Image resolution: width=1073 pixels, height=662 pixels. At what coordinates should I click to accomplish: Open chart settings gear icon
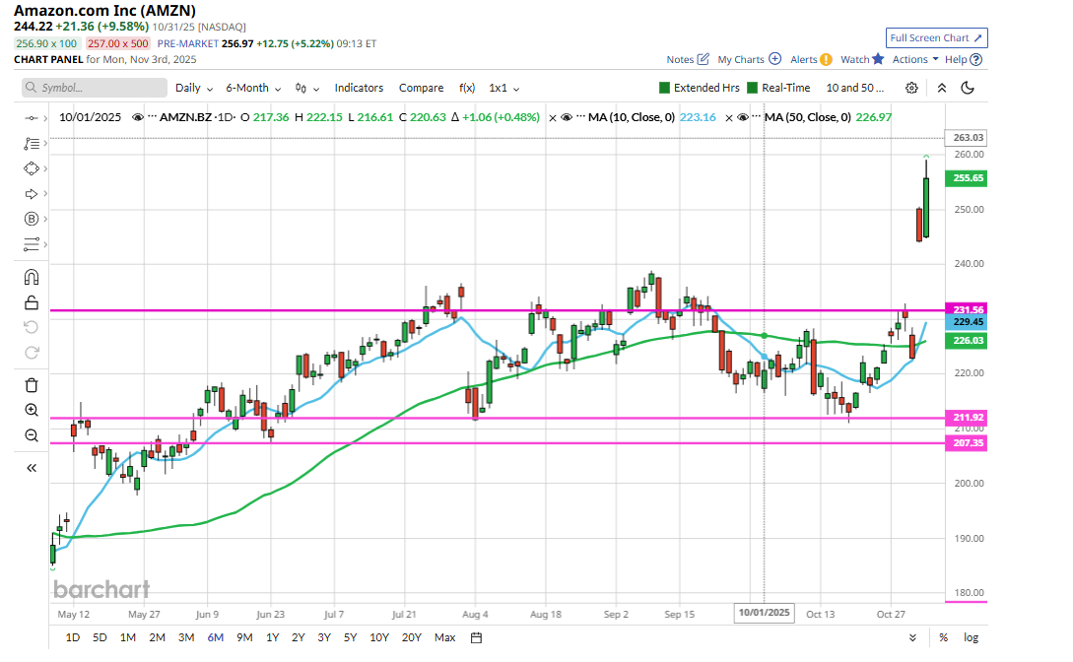coord(911,88)
